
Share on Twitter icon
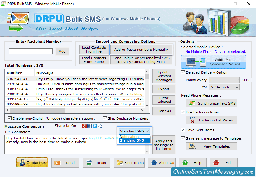click(95, 126)
